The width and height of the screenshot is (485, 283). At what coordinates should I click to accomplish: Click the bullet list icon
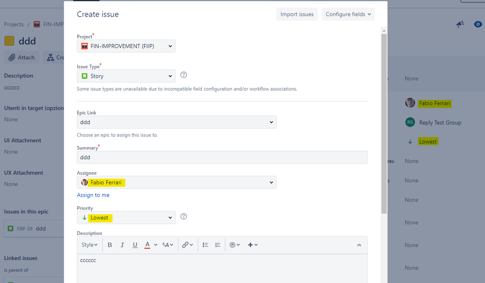coord(205,245)
